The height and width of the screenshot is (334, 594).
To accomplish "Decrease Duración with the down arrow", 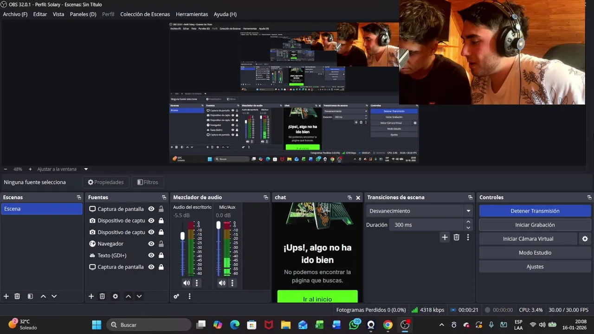I will [468, 228].
